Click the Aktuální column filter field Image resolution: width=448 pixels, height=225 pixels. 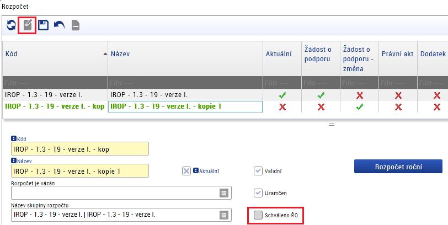[282, 83]
